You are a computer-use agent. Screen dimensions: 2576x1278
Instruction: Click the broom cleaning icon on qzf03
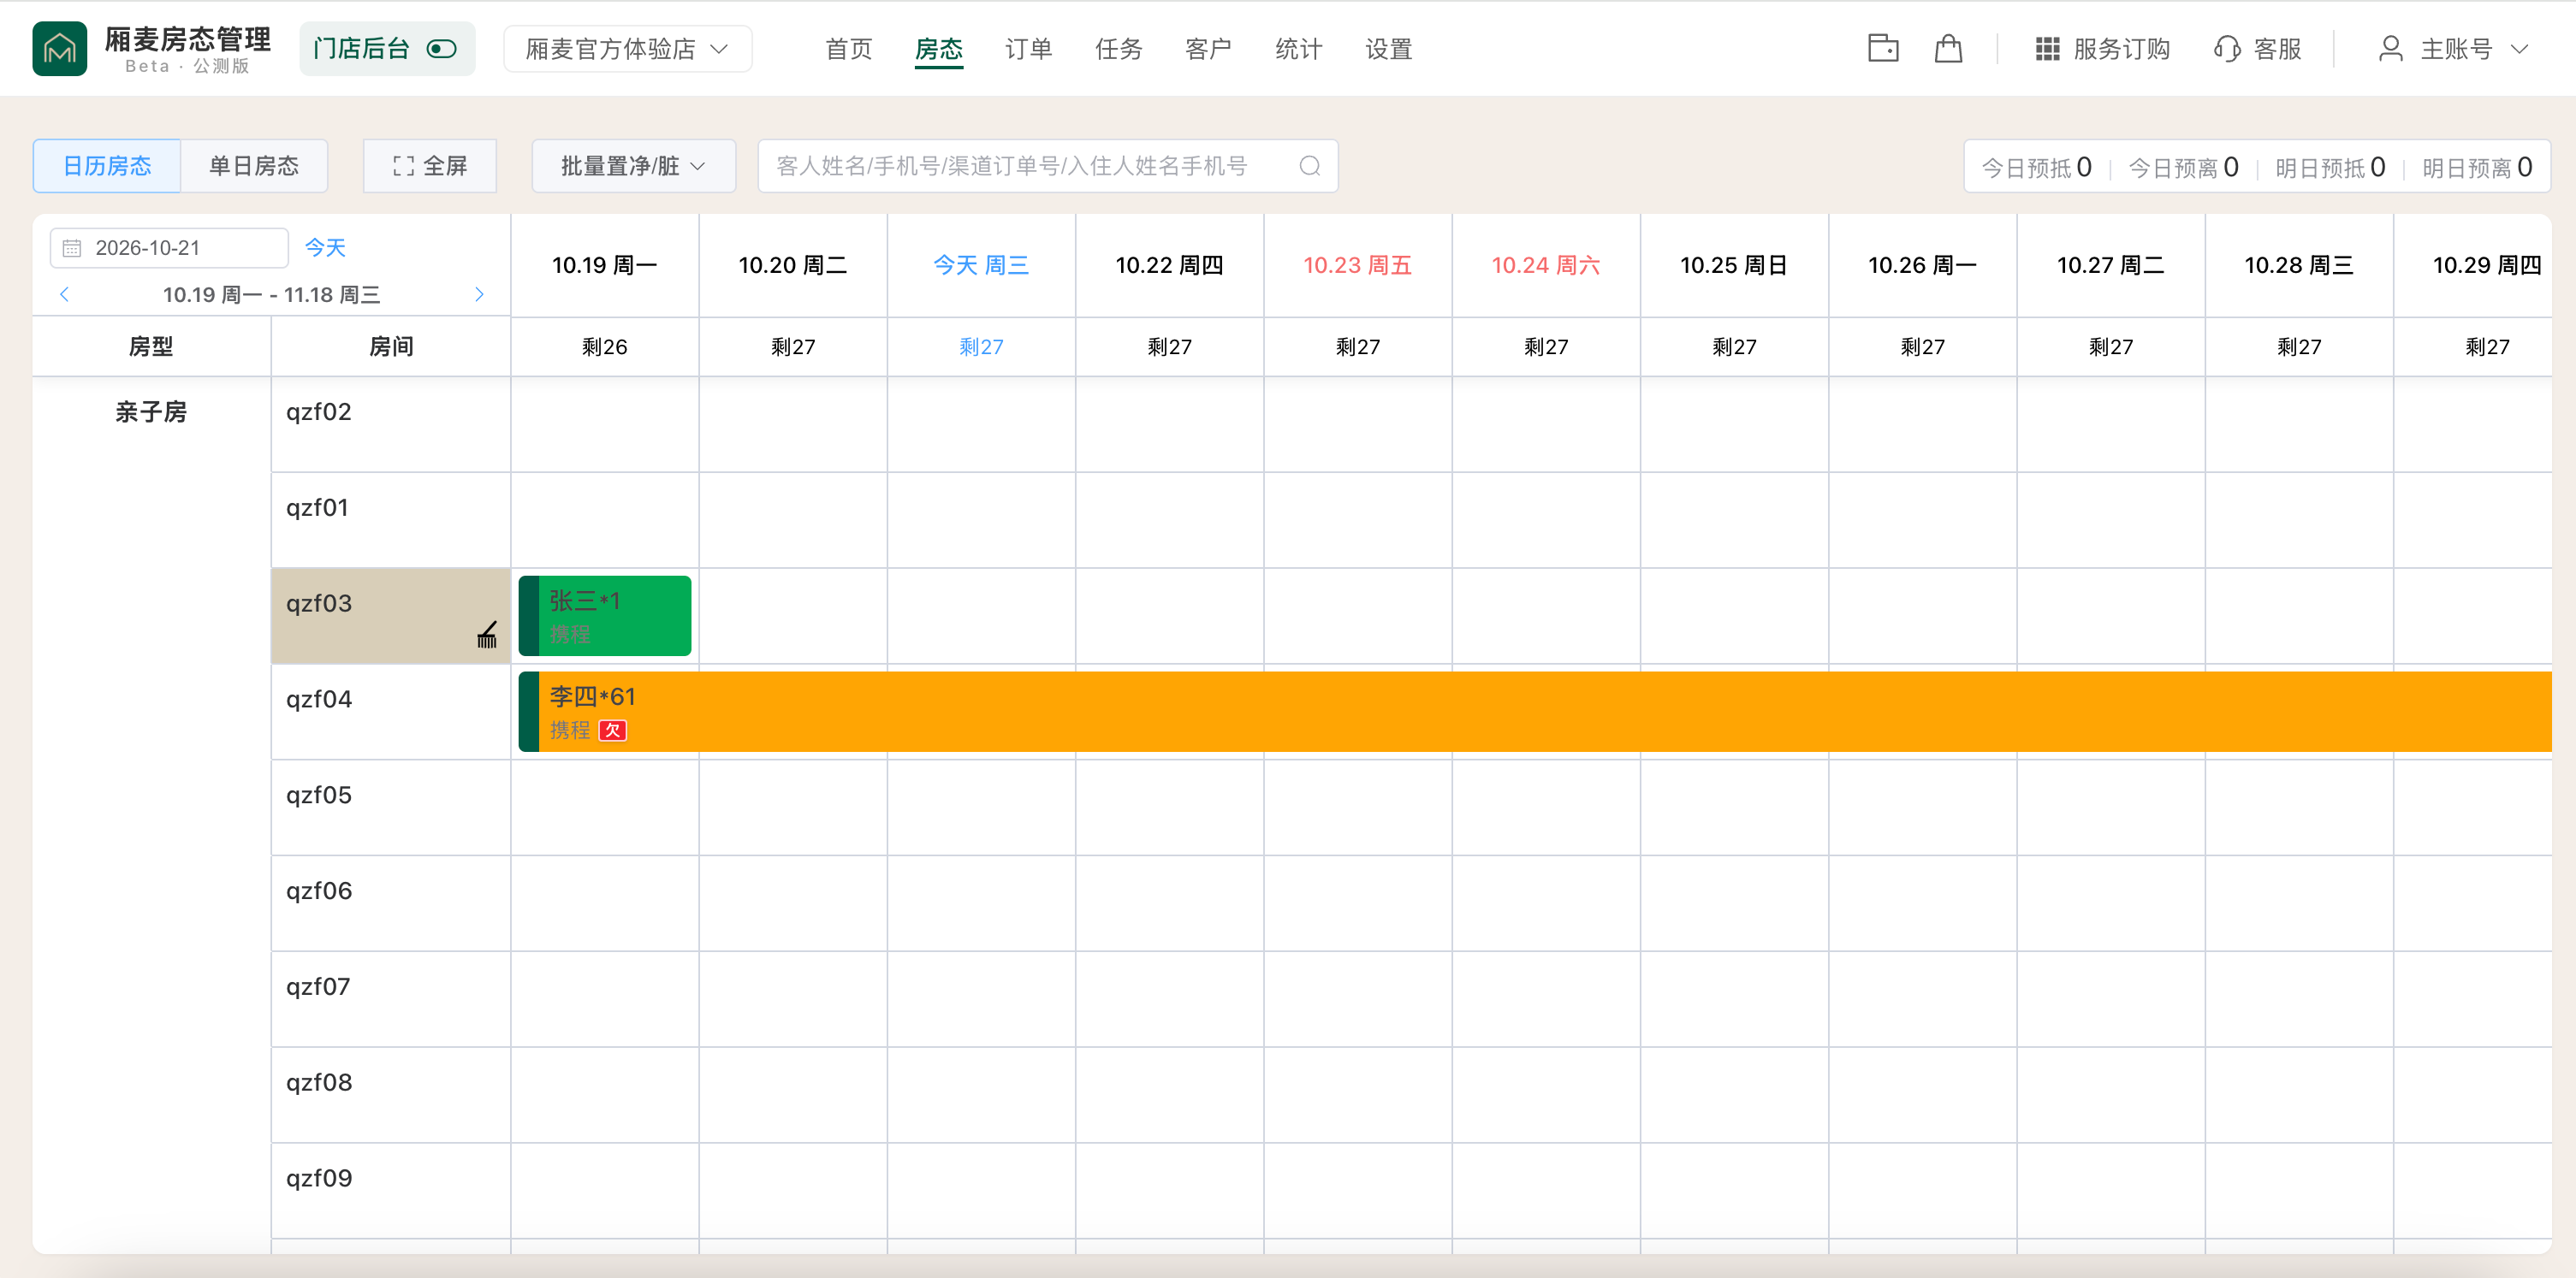(x=487, y=635)
